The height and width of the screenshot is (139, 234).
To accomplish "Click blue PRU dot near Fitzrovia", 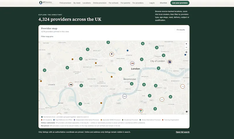I will click(128, 51).
